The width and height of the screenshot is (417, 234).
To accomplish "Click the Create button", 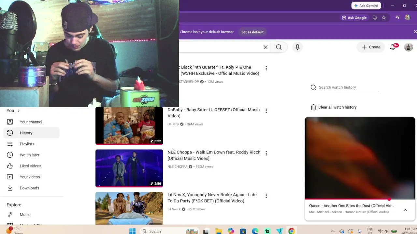I will 371,47.
